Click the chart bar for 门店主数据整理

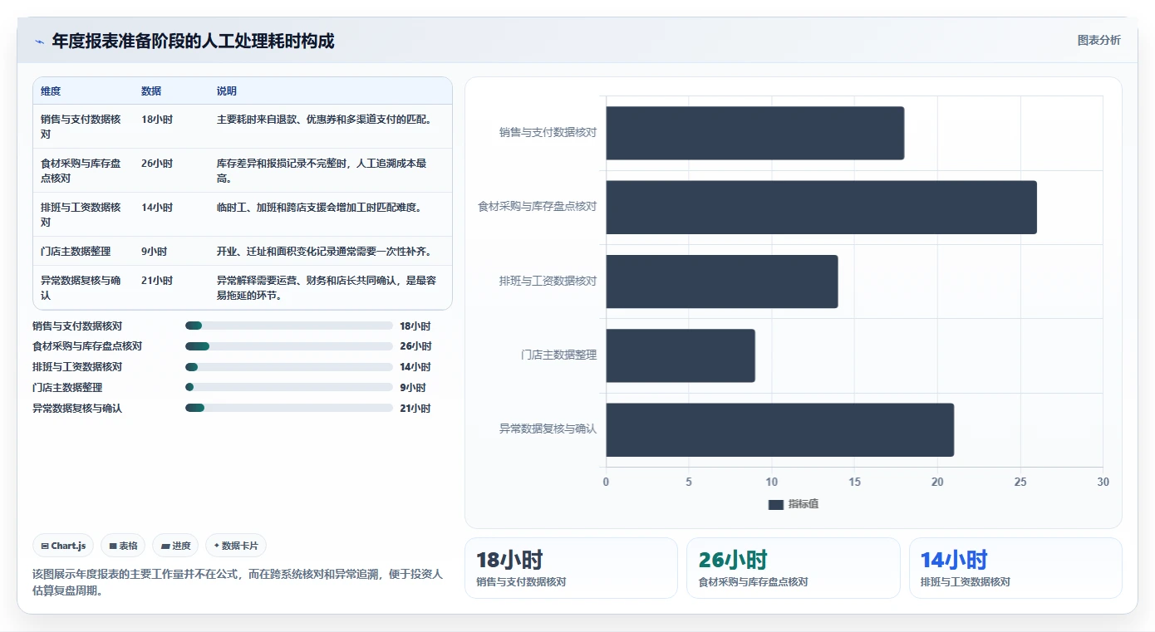[680, 355]
